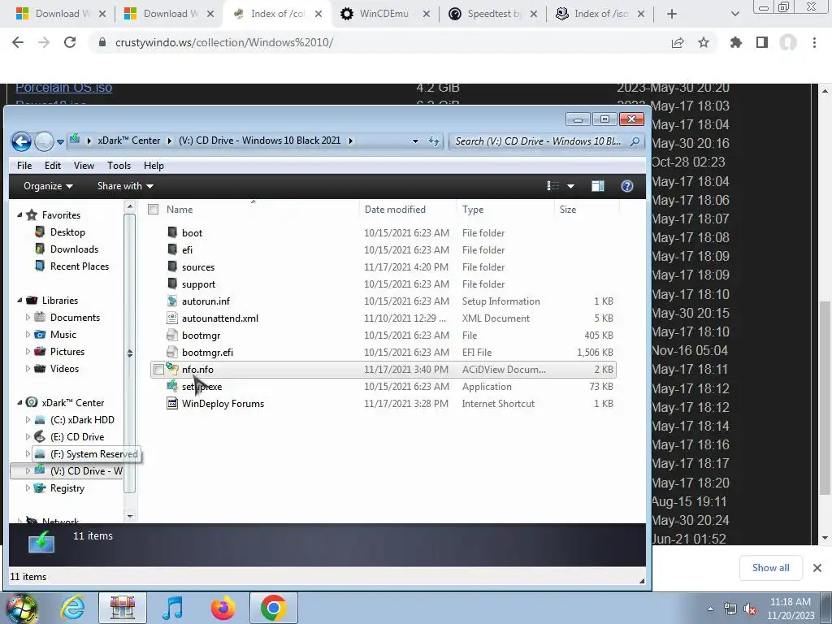832x624 pixels.
Task: Collapse the Libraries tree group
Action: pyautogui.click(x=19, y=301)
